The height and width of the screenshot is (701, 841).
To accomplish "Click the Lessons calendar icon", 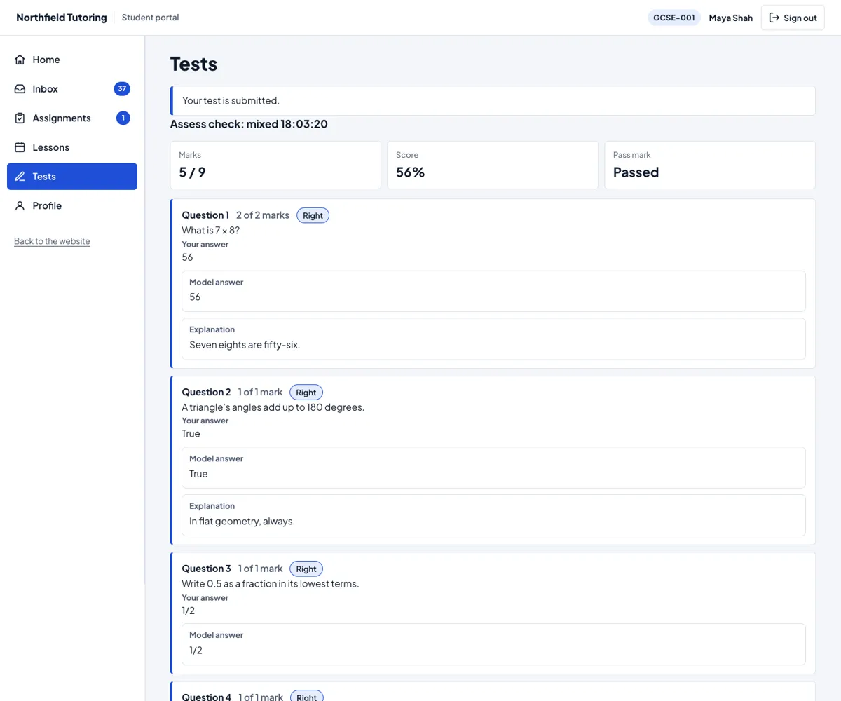I will point(20,147).
